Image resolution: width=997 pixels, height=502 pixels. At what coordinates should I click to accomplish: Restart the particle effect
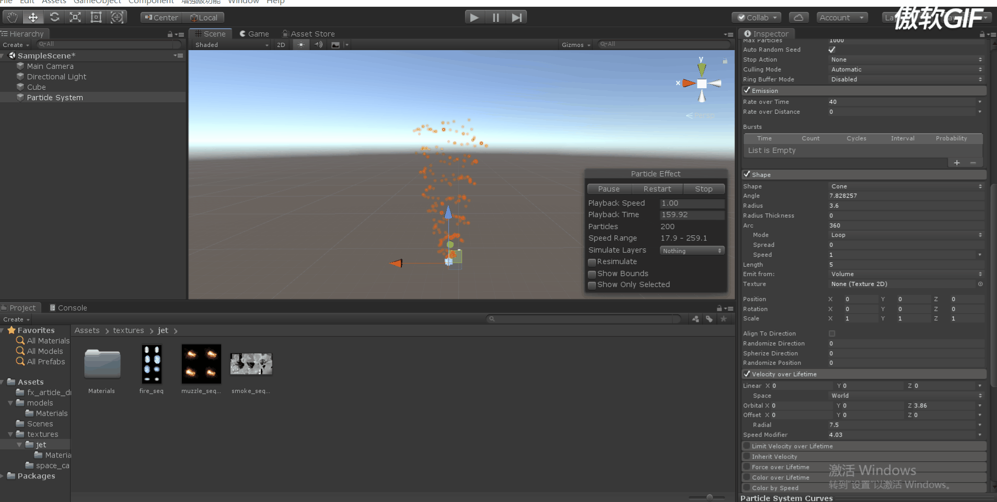coord(657,189)
